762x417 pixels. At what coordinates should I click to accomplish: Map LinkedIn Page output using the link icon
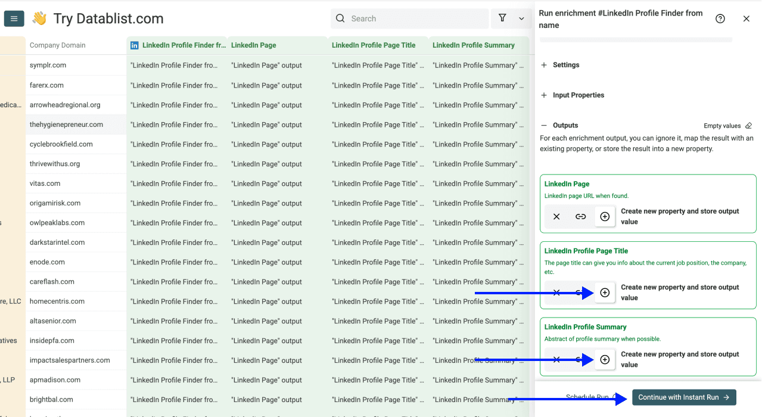click(x=580, y=216)
